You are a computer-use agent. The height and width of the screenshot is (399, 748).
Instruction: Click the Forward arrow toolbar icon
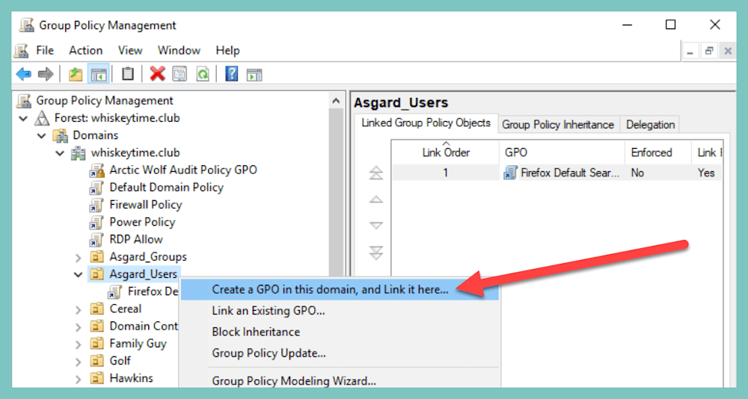tap(46, 74)
